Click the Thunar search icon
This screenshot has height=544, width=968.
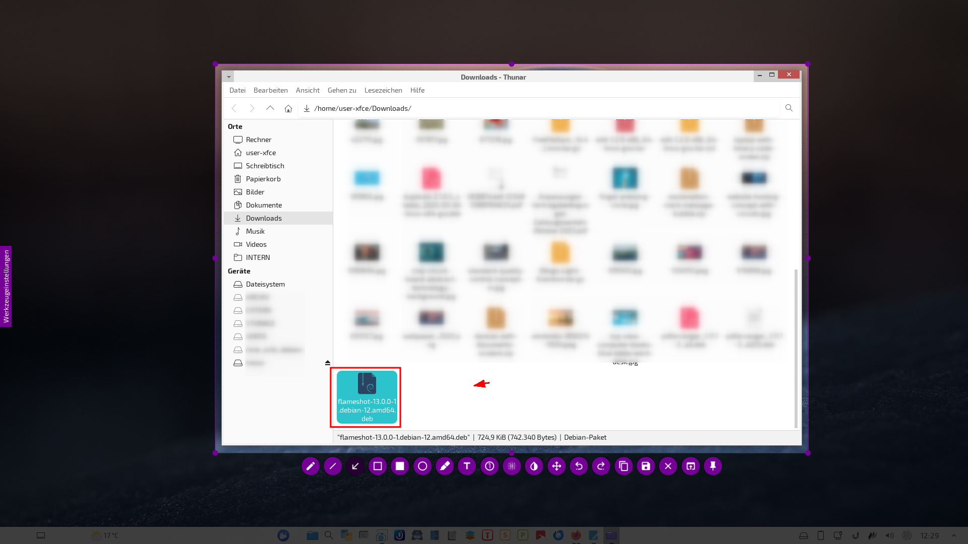789,108
